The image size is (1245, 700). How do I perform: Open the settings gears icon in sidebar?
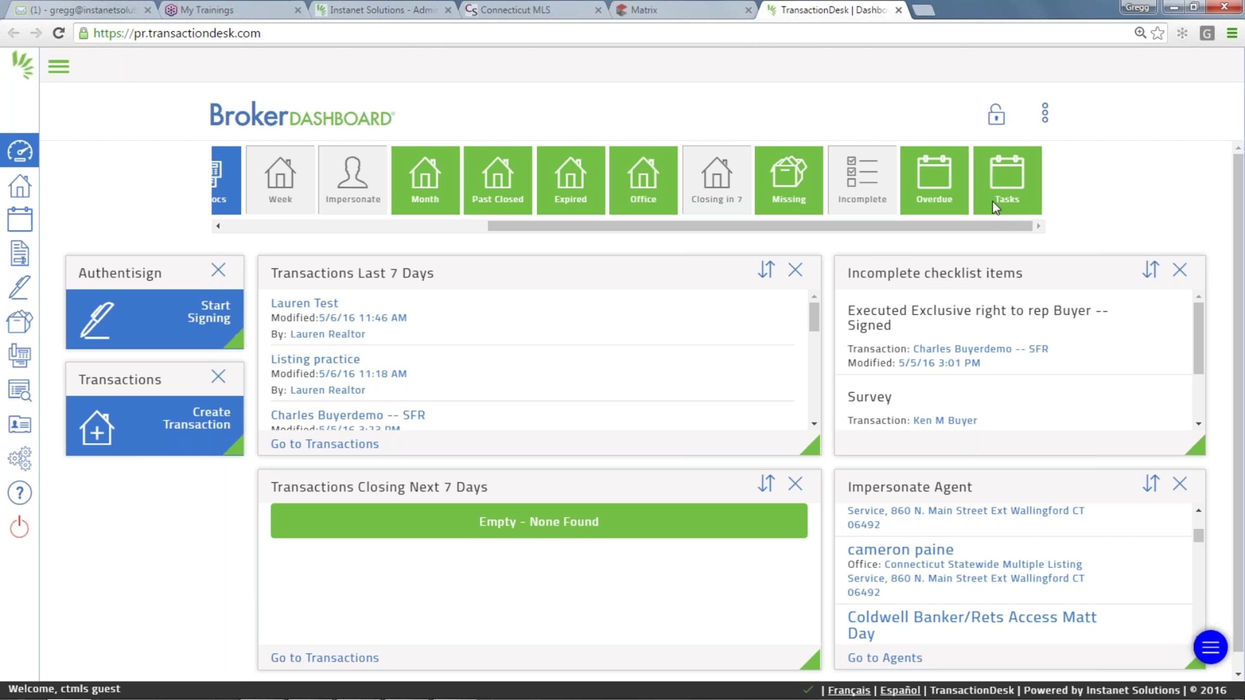tap(20, 458)
